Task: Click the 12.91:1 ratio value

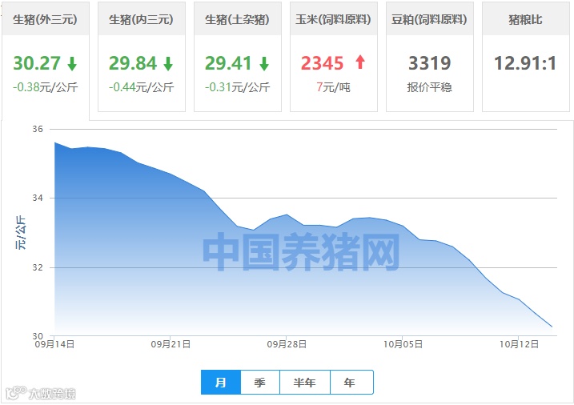Action: click(525, 63)
